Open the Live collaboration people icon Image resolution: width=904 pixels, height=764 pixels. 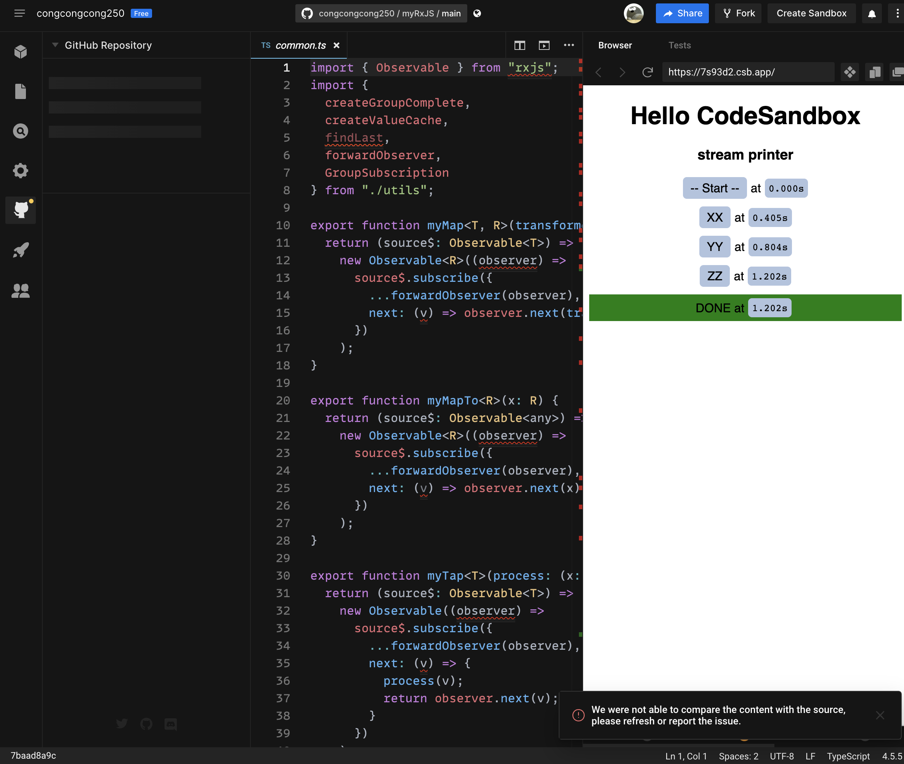click(x=20, y=291)
